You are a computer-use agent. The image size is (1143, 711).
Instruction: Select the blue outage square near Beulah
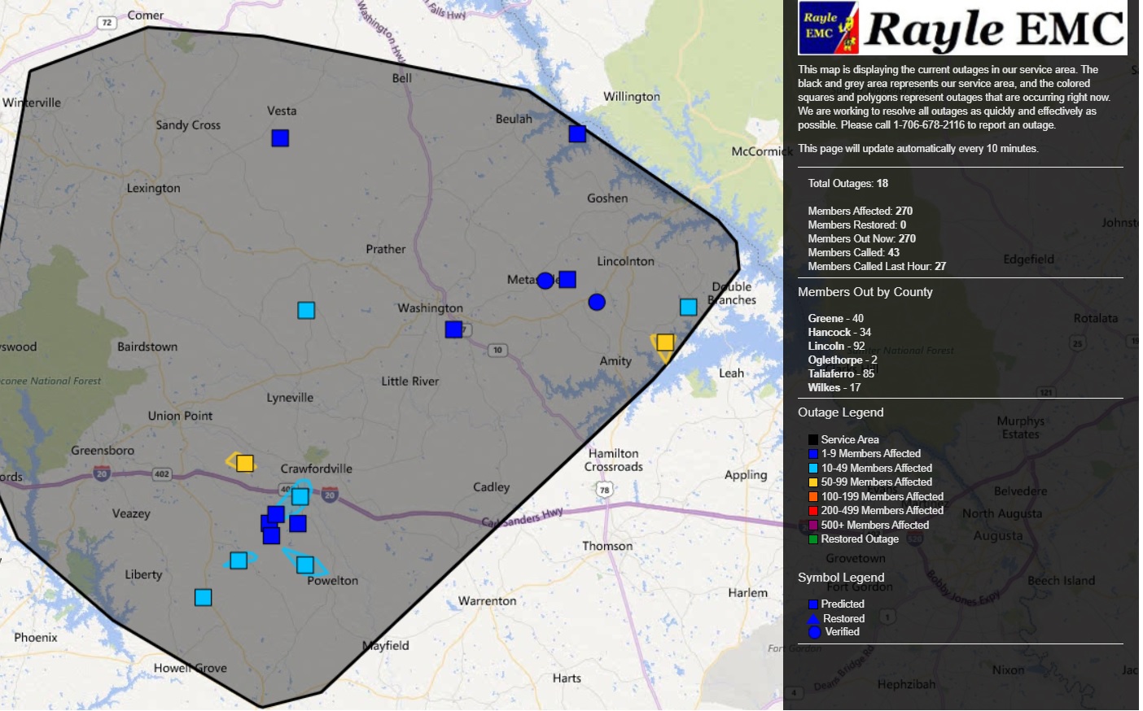[x=577, y=133]
